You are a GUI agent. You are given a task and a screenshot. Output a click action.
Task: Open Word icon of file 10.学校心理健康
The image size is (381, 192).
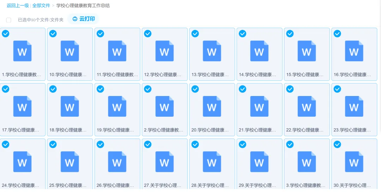point(70,51)
